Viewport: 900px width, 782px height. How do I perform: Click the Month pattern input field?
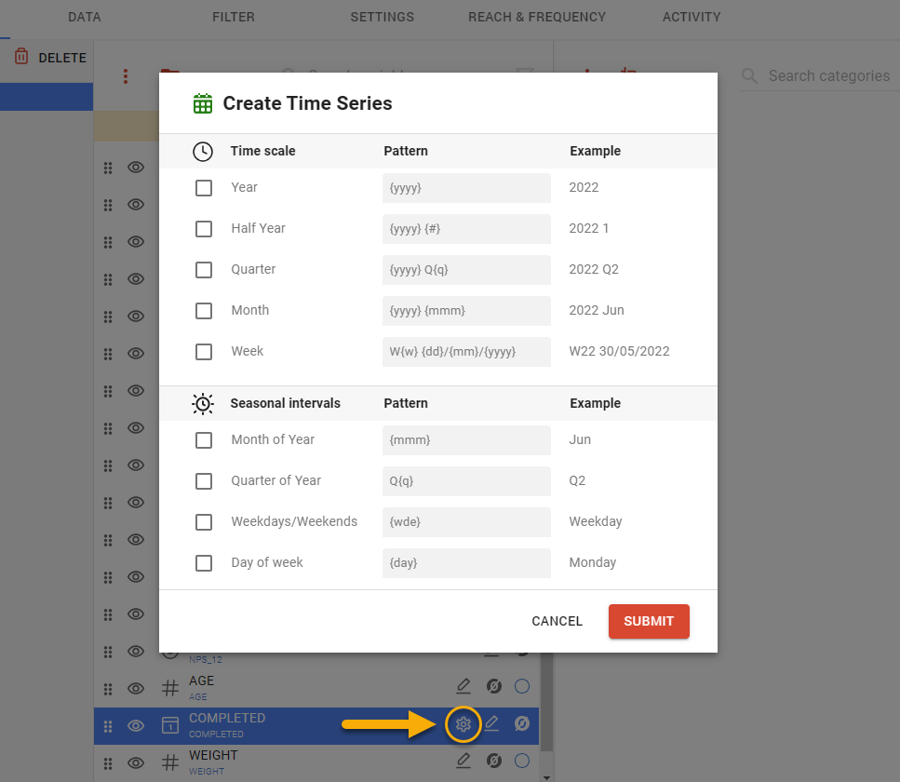tap(466, 311)
